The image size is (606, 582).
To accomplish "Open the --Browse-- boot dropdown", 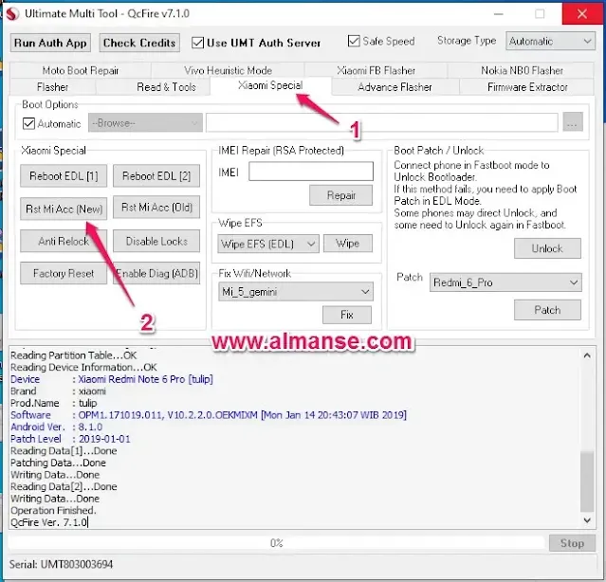I will click(x=145, y=123).
